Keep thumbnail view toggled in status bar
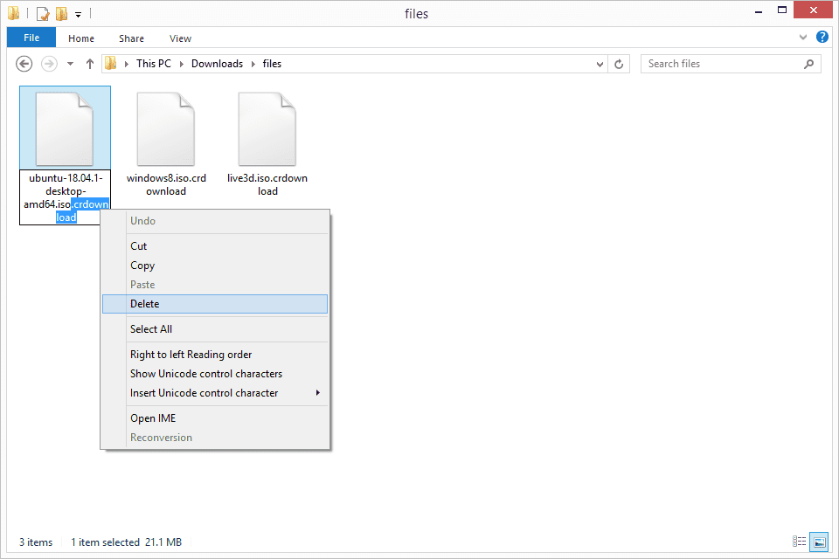 tap(819, 542)
